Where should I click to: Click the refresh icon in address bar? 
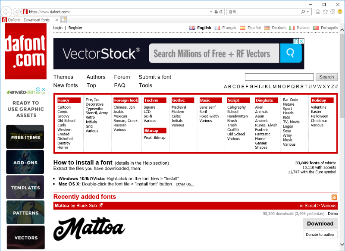click(221, 12)
